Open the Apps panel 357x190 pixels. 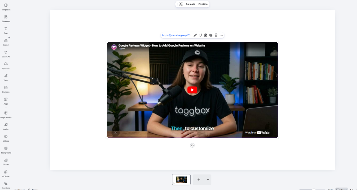point(6,101)
